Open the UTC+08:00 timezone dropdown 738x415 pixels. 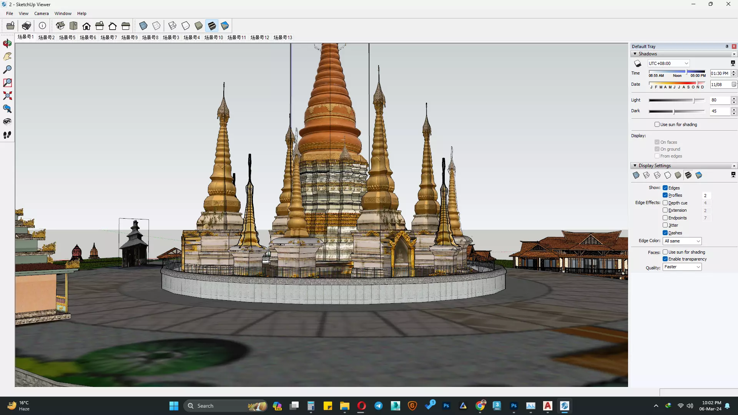tap(668, 63)
